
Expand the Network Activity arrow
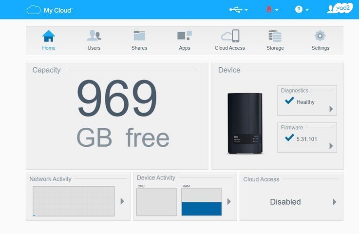122,201
